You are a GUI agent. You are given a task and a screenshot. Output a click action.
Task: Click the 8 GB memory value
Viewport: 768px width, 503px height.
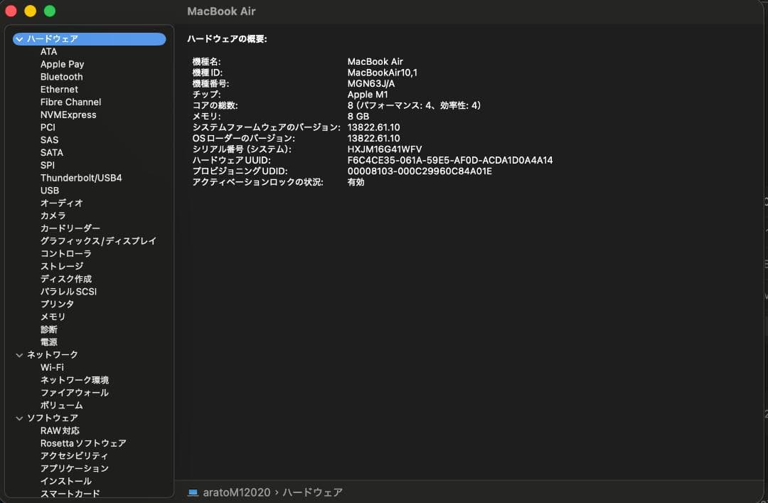pyautogui.click(x=358, y=116)
